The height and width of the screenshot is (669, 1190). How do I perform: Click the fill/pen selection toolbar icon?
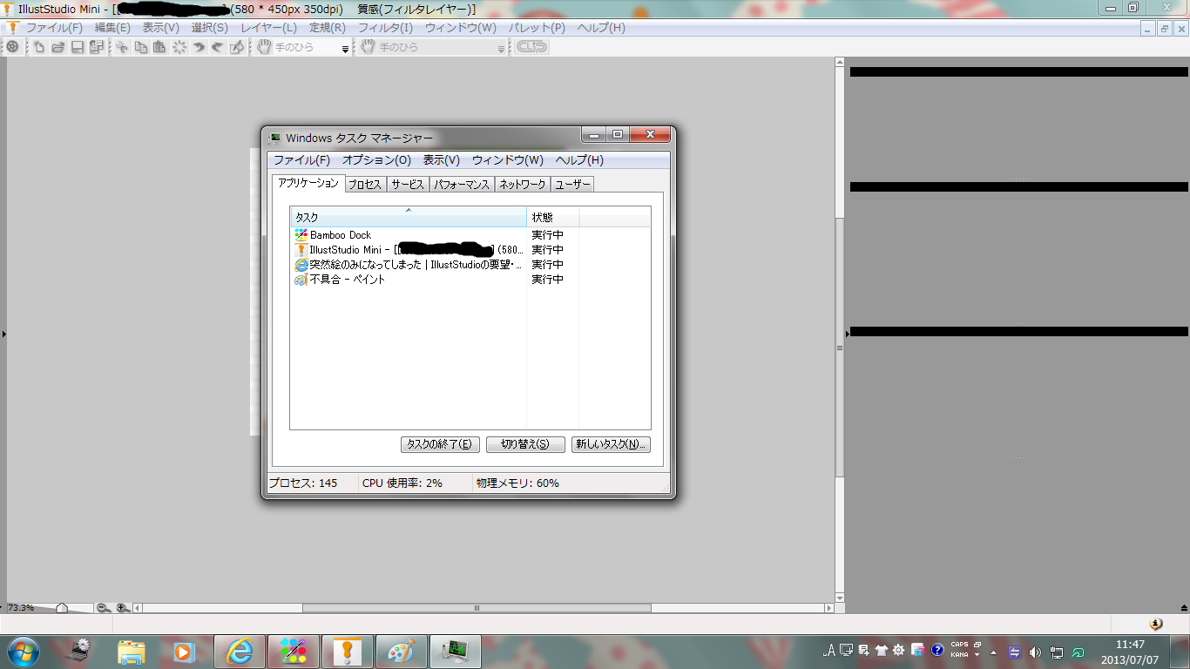pos(237,47)
